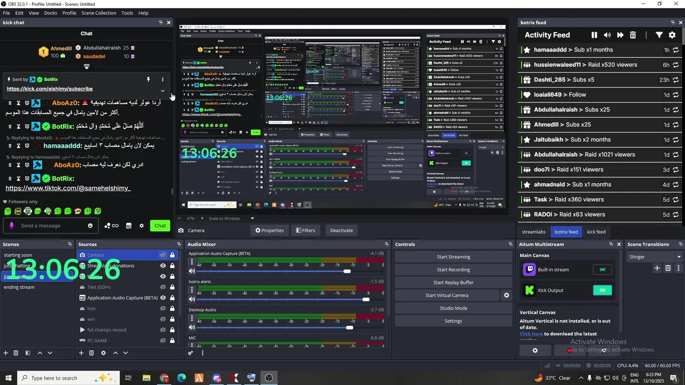Image resolution: width=685 pixels, height=385 pixels.
Task: Open Kick chat shop icon
Action: [x=128, y=226]
